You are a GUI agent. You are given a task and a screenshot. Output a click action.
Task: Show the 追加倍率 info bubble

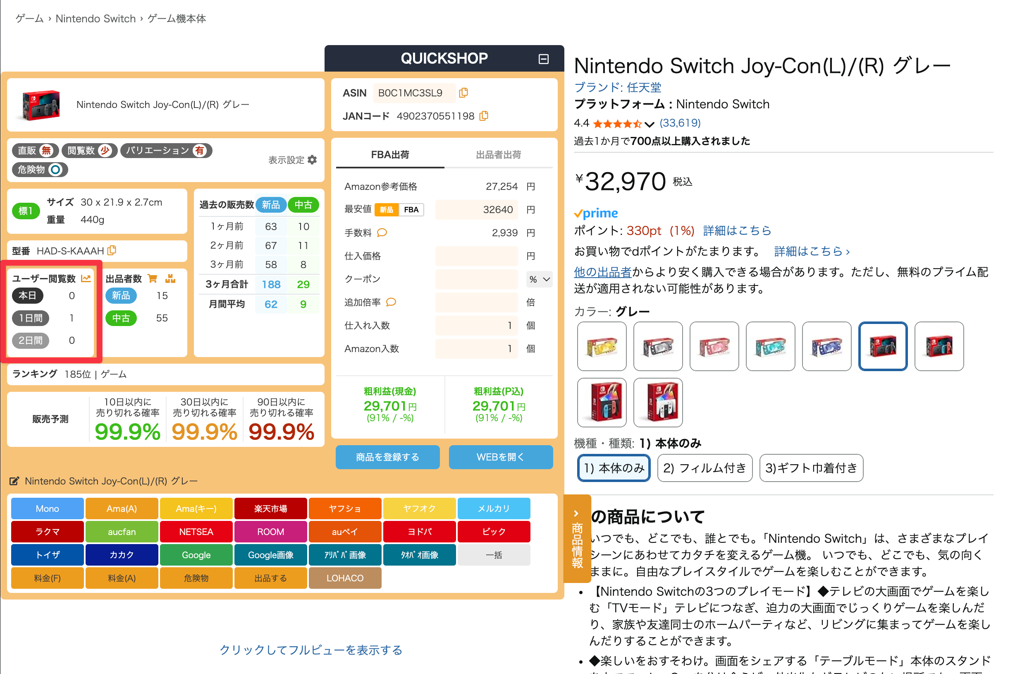point(391,302)
